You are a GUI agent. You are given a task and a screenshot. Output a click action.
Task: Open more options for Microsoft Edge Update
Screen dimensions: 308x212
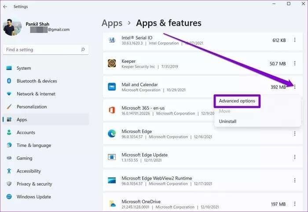coord(295,157)
